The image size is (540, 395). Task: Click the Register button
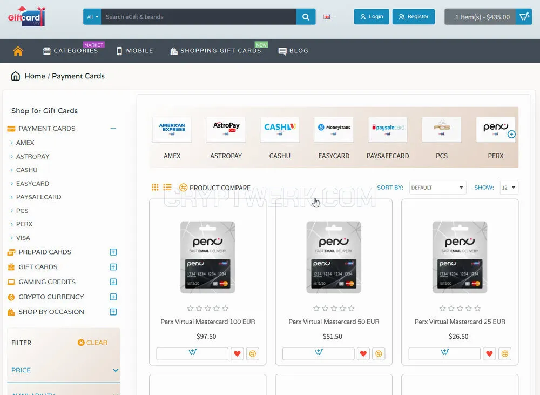(x=414, y=17)
